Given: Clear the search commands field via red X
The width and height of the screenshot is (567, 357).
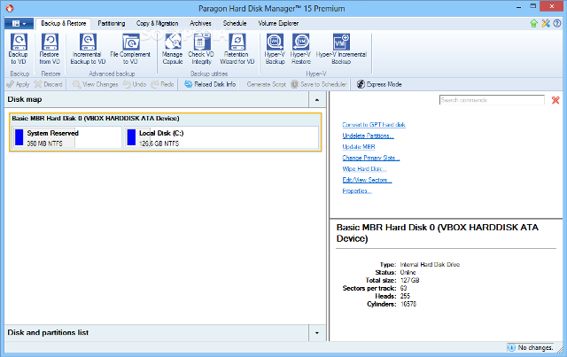Looking at the screenshot, I should 555,100.
